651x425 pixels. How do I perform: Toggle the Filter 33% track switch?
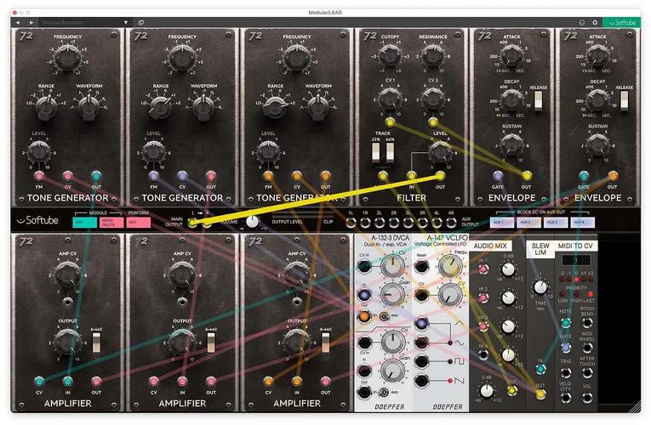(376, 152)
